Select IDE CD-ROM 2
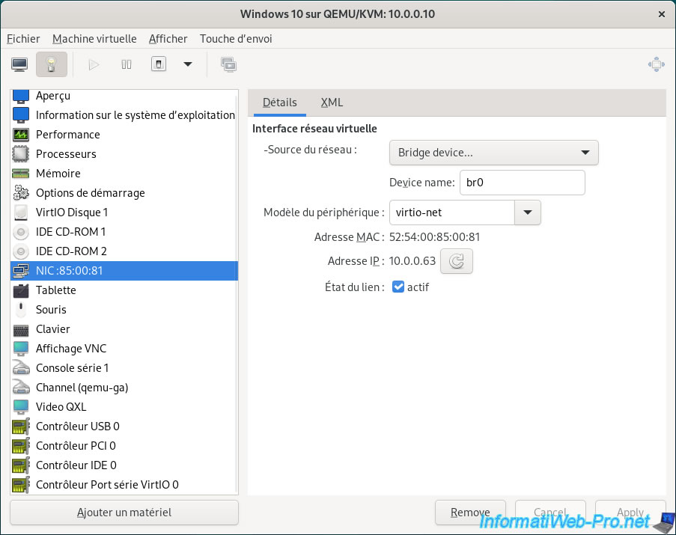Image resolution: width=676 pixels, height=535 pixels. 124,251
